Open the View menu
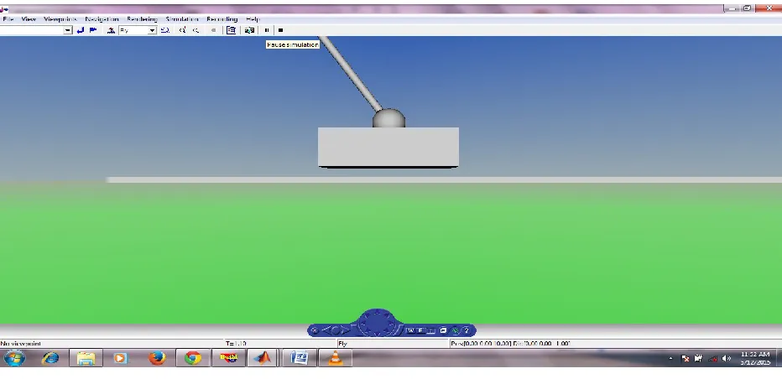 click(x=29, y=19)
